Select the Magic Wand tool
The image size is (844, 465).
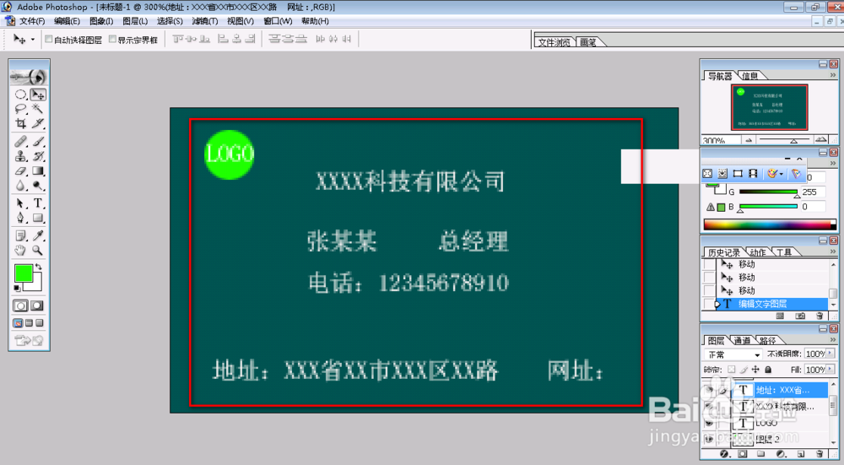tap(38, 109)
